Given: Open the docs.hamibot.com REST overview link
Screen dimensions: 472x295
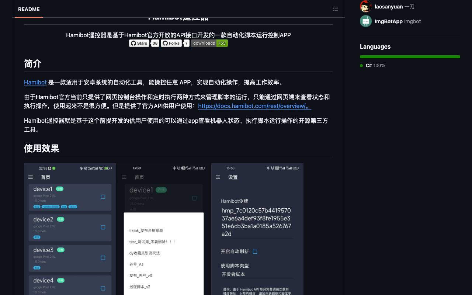Looking at the screenshot, I should pos(254,106).
